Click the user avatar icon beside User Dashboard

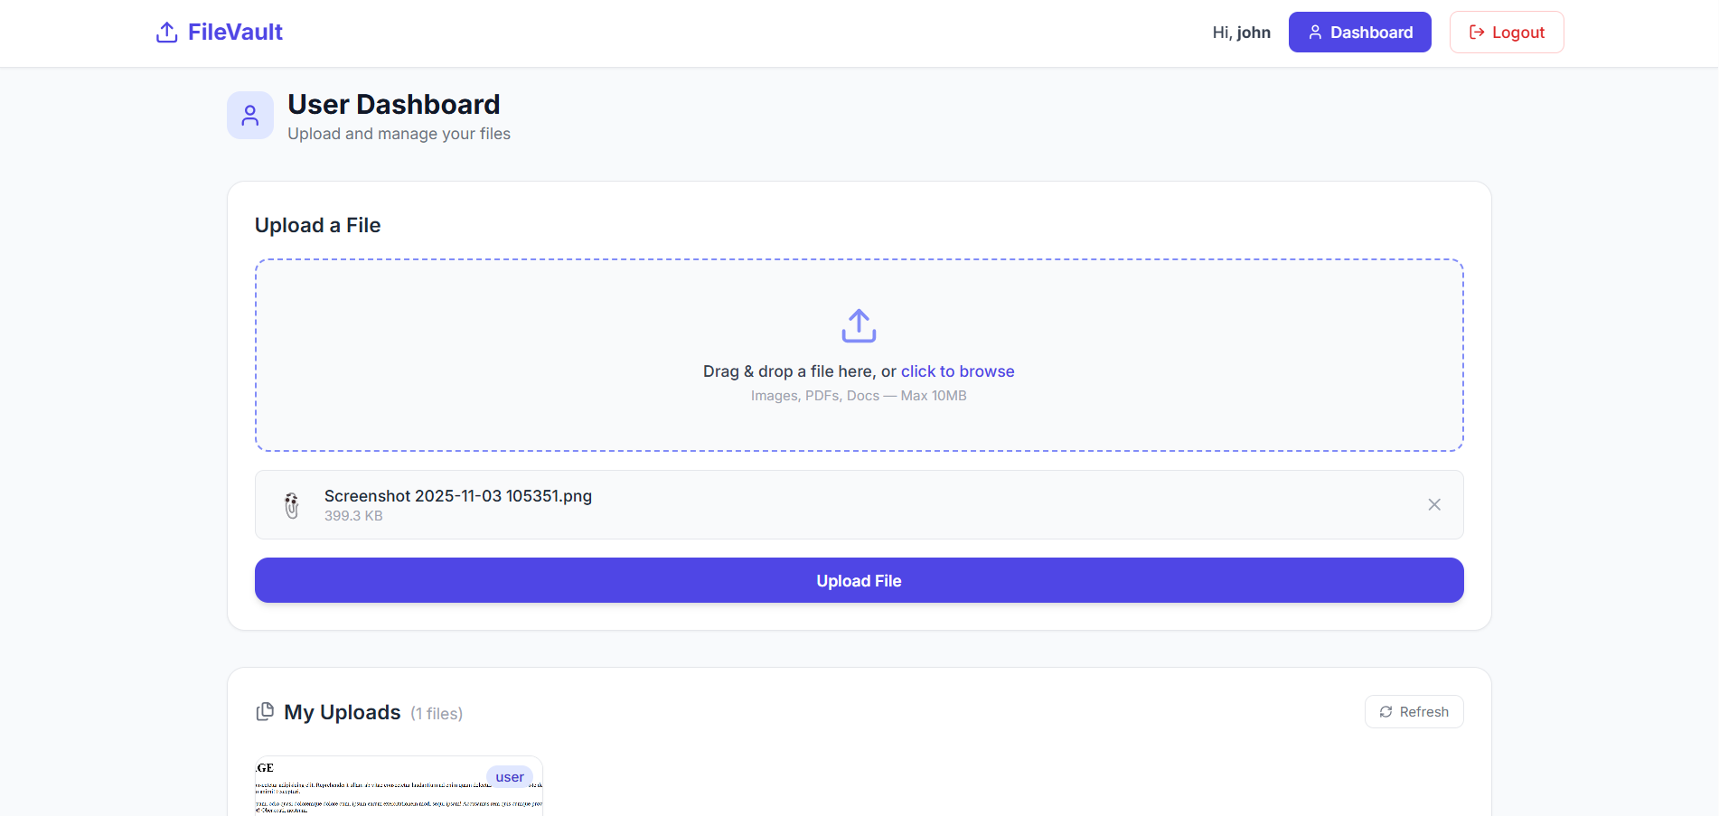[x=250, y=116]
